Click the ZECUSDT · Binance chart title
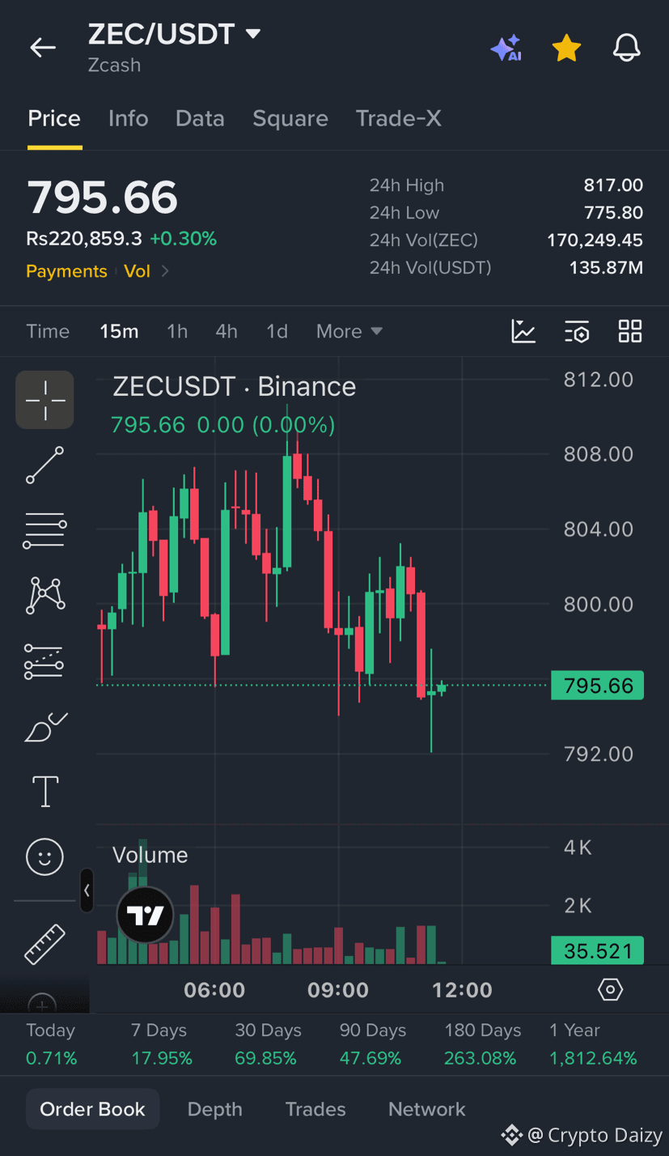This screenshot has width=669, height=1156. click(235, 387)
